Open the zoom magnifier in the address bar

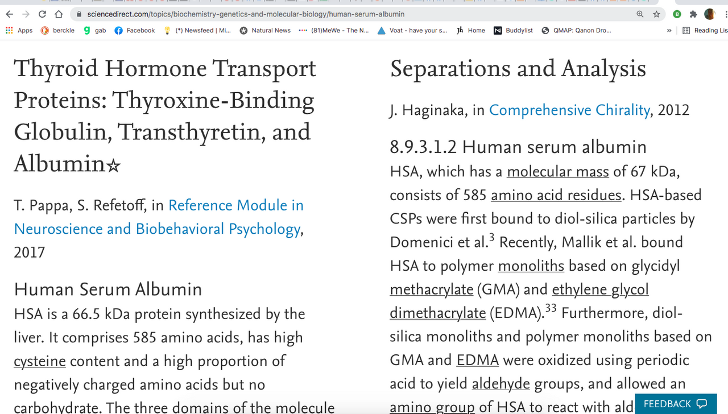click(640, 14)
